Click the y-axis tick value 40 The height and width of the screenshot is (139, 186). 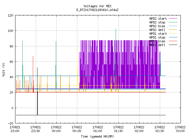pos(11,77)
